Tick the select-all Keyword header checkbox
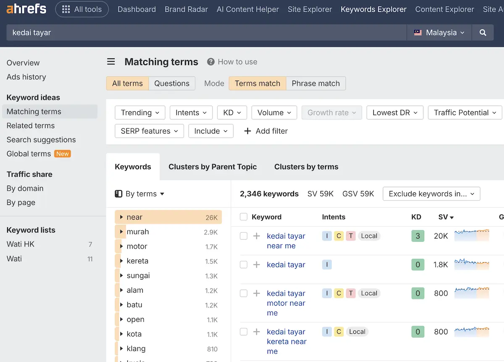 tap(244, 217)
